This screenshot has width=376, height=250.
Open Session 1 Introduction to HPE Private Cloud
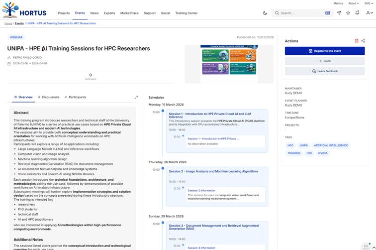pyautogui.click(x=210, y=115)
